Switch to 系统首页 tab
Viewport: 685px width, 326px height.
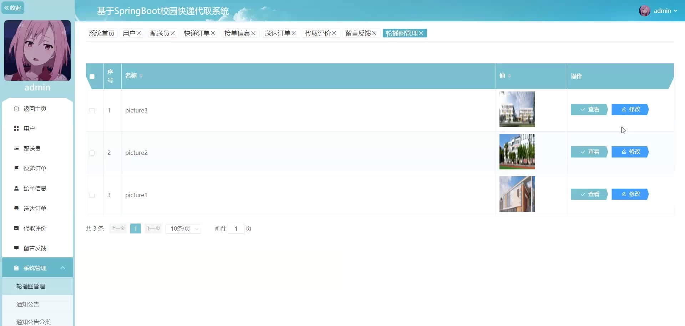102,33
